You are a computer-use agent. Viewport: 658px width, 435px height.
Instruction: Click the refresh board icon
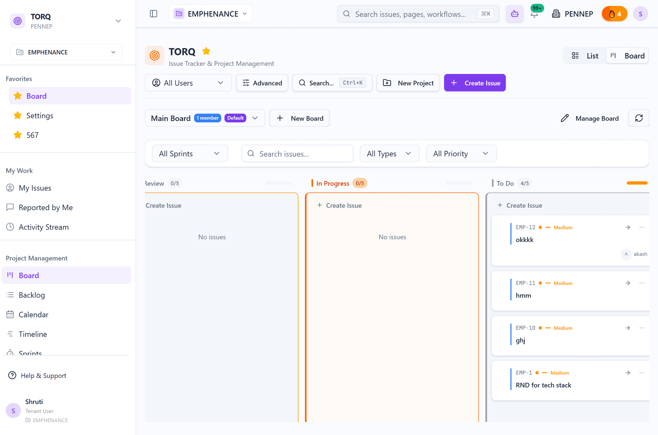point(639,118)
